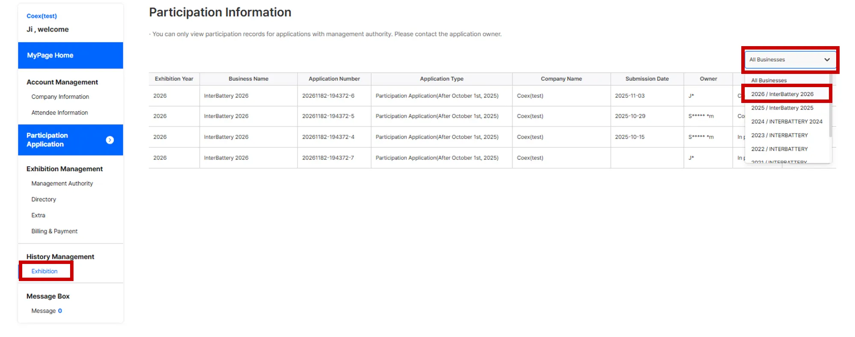Open the Extra page

(38, 215)
